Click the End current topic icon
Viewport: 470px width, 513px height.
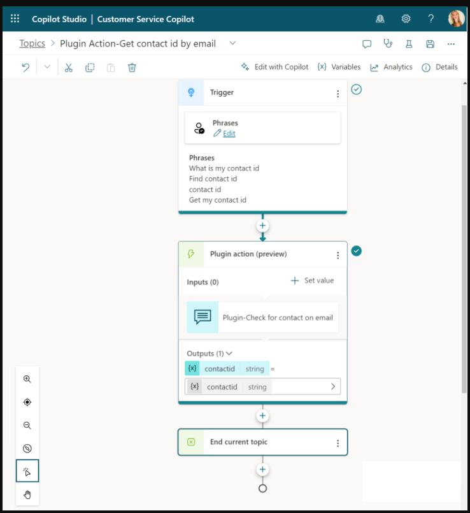pos(191,442)
